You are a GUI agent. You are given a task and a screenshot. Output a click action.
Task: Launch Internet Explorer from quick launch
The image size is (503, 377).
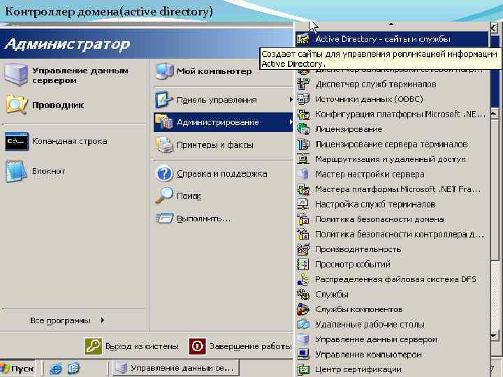55,369
